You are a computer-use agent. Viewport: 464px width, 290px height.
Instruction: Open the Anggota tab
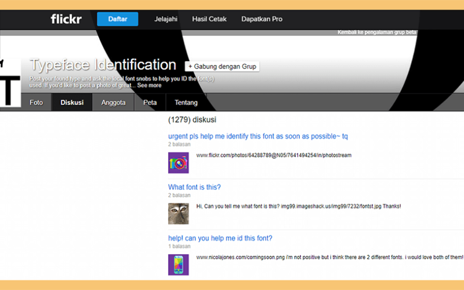pyautogui.click(x=113, y=103)
